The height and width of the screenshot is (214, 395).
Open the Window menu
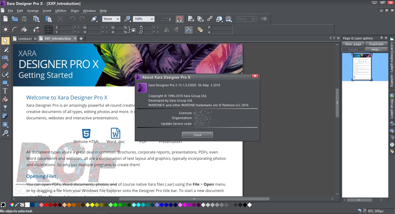point(89,11)
